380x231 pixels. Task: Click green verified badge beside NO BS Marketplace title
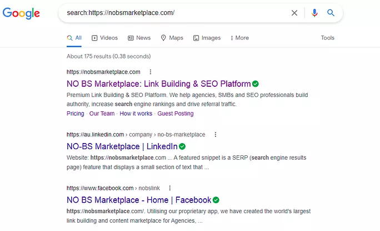click(256, 84)
